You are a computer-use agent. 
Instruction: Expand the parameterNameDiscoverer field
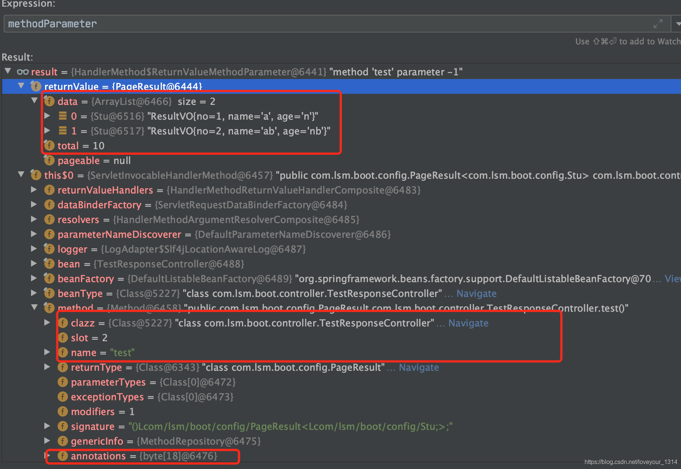[34, 234]
